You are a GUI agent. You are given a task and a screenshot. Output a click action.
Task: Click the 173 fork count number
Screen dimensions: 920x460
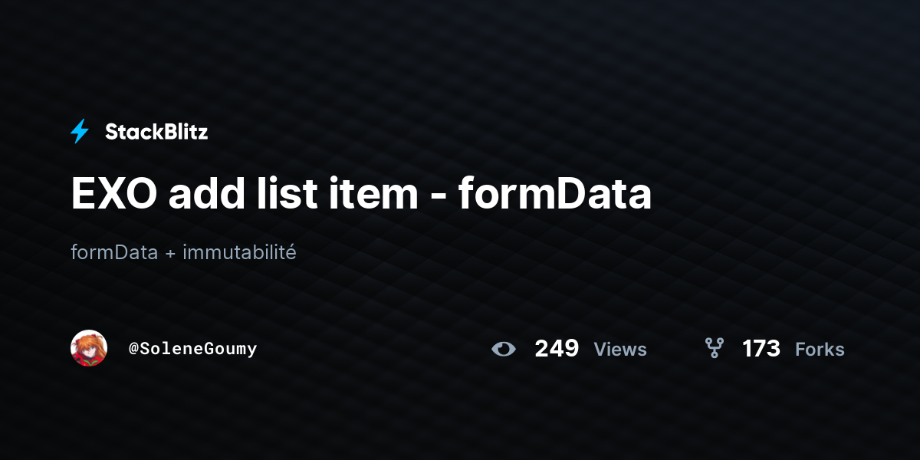[x=761, y=349]
